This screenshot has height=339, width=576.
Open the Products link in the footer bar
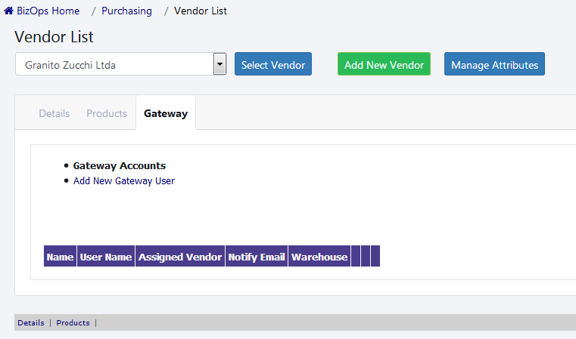73,323
